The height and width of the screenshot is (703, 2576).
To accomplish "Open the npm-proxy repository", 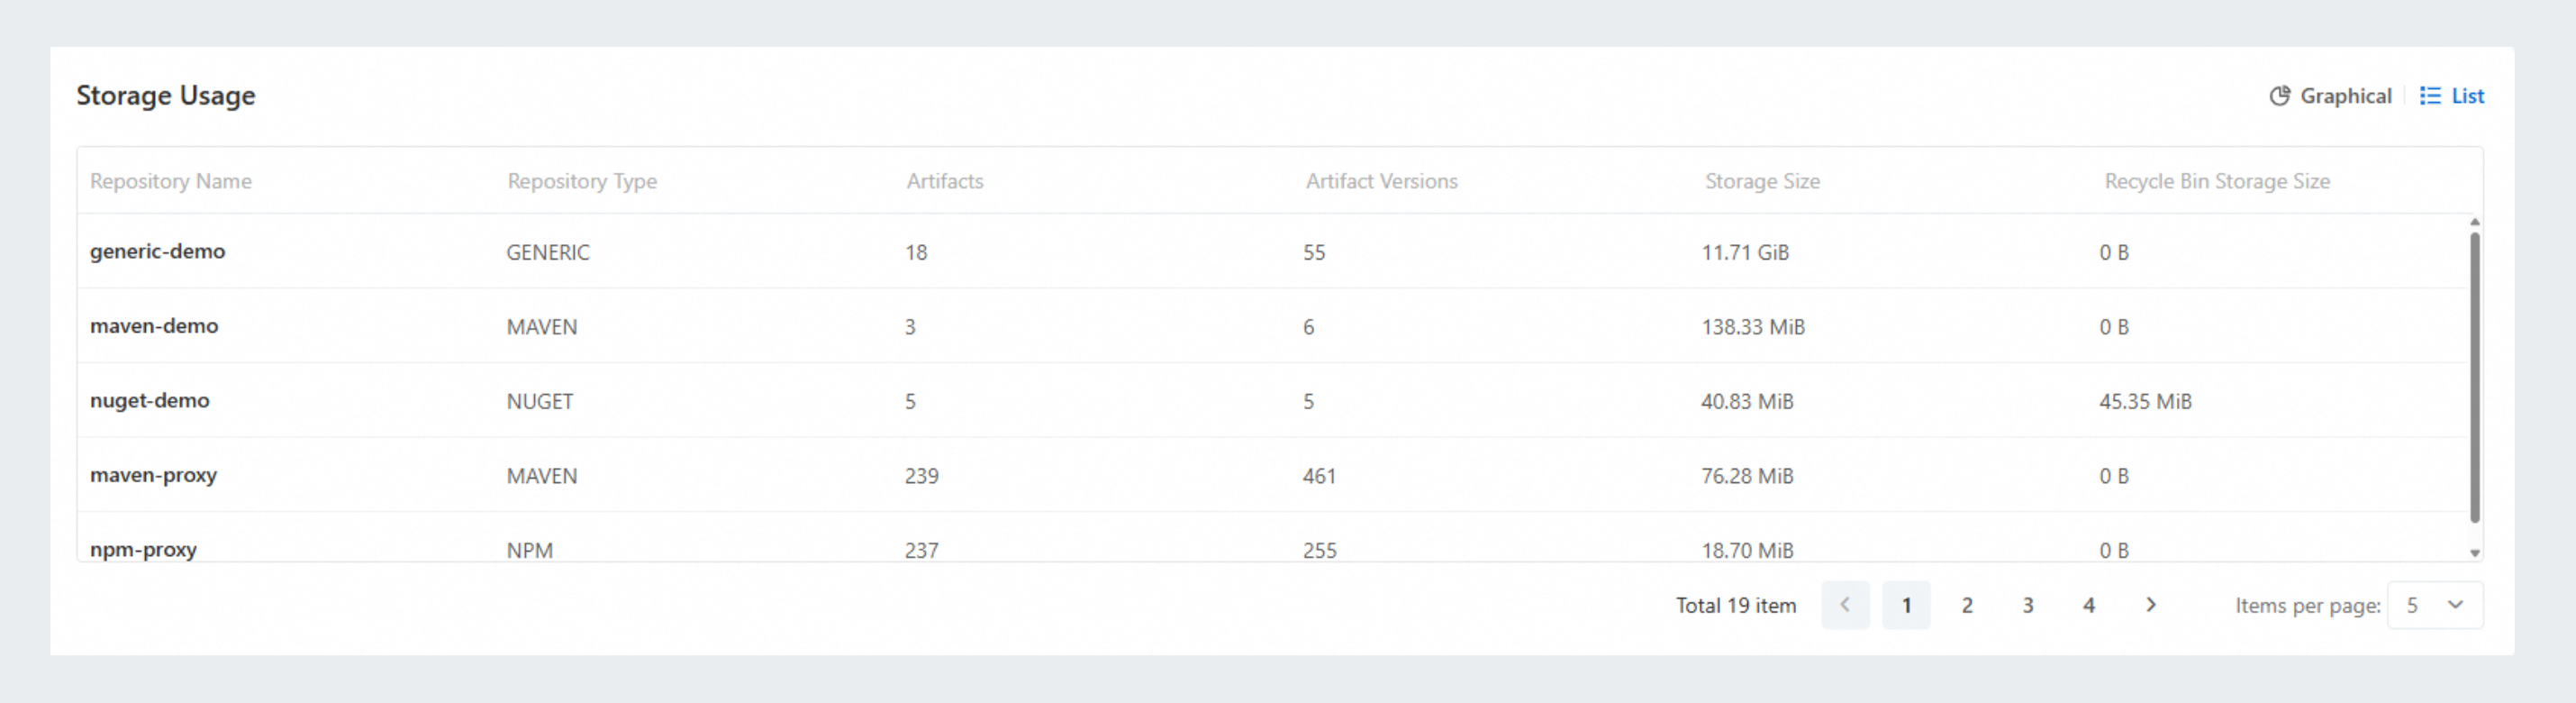I will [x=144, y=549].
